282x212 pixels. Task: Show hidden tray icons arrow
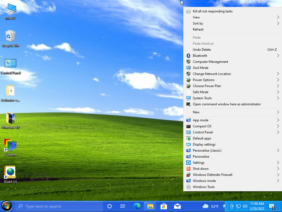225,206
